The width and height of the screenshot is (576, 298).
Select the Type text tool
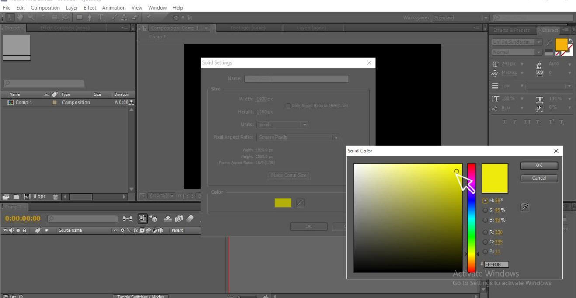pyautogui.click(x=100, y=17)
